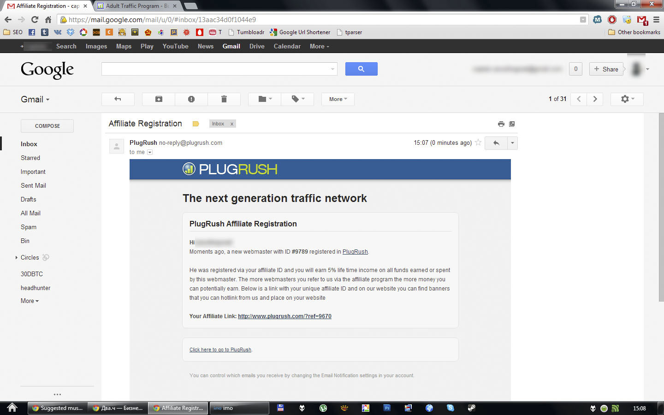
Task: Click 'Click here to go to PlugRush' link
Action: point(220,350)
